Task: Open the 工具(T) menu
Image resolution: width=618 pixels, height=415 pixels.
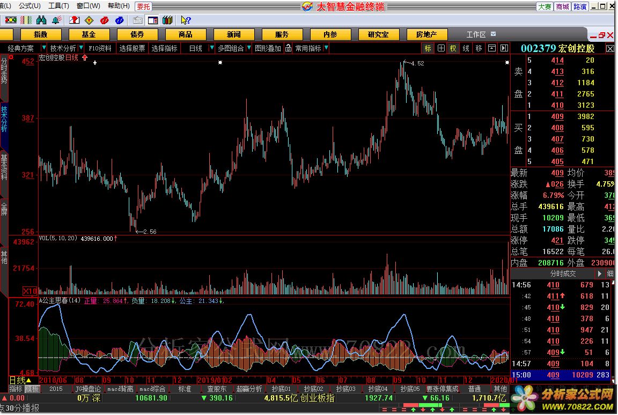Action: pos(58,6)
